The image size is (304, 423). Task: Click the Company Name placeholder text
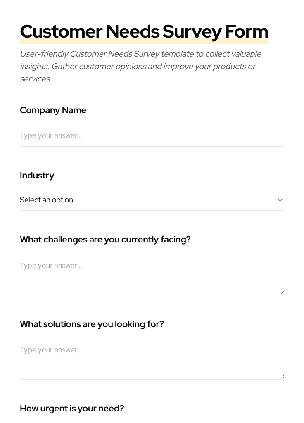click(51, 135)
